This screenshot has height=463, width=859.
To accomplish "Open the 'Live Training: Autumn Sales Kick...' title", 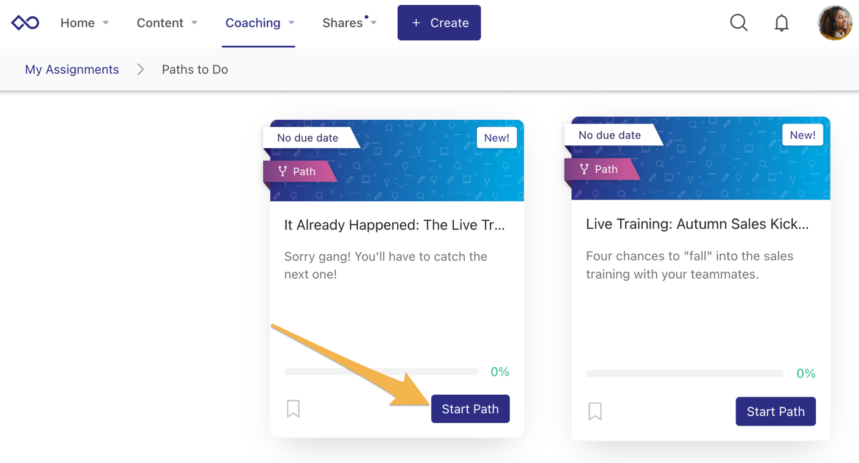I will (697, 224).
